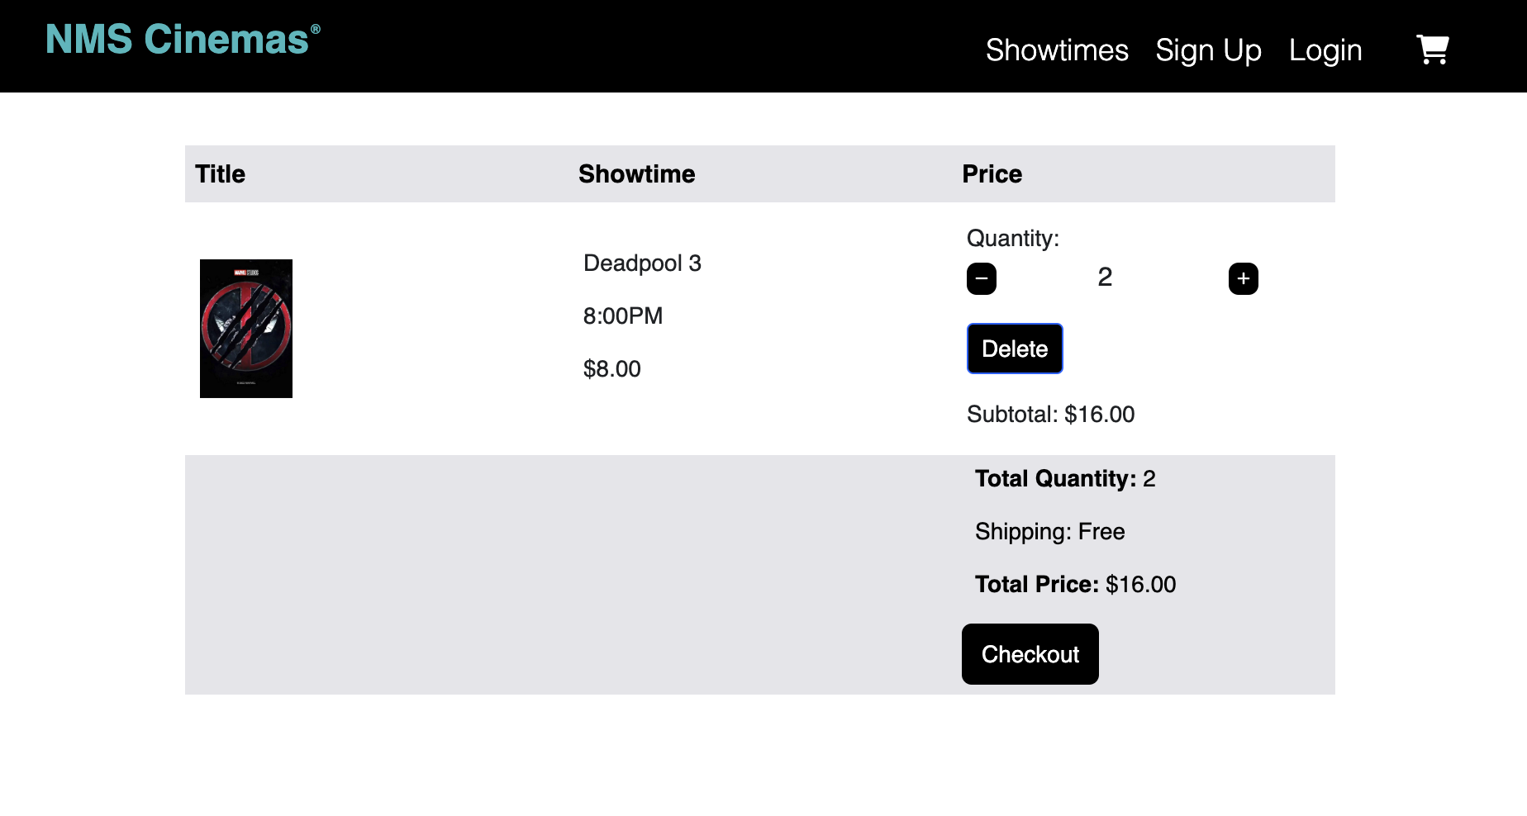Click the Total Price $16.00 text
Image resolution: width=1527 pixels, height=816 pixels.
tap(1075, 584)
